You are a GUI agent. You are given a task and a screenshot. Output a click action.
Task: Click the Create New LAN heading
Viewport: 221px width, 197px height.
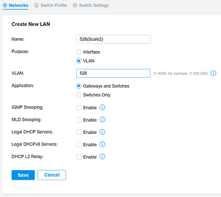(31, 24)
